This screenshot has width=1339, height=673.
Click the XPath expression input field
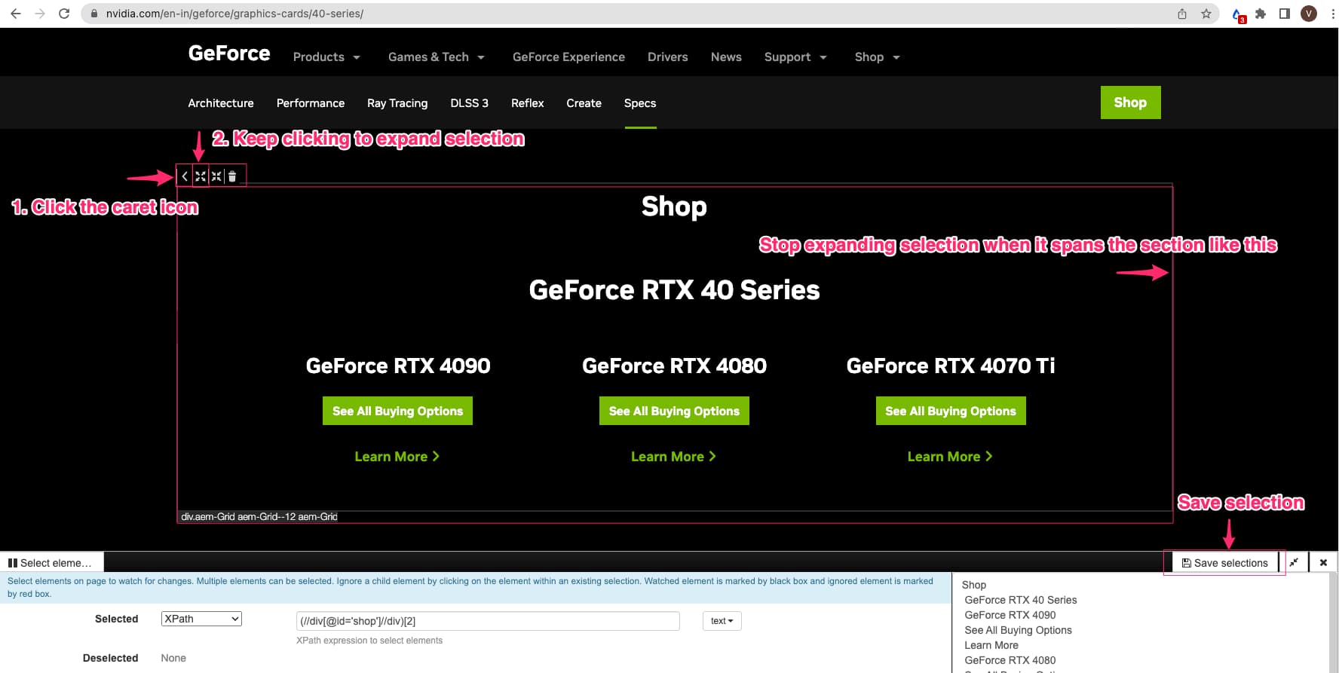tap(488, 621)
